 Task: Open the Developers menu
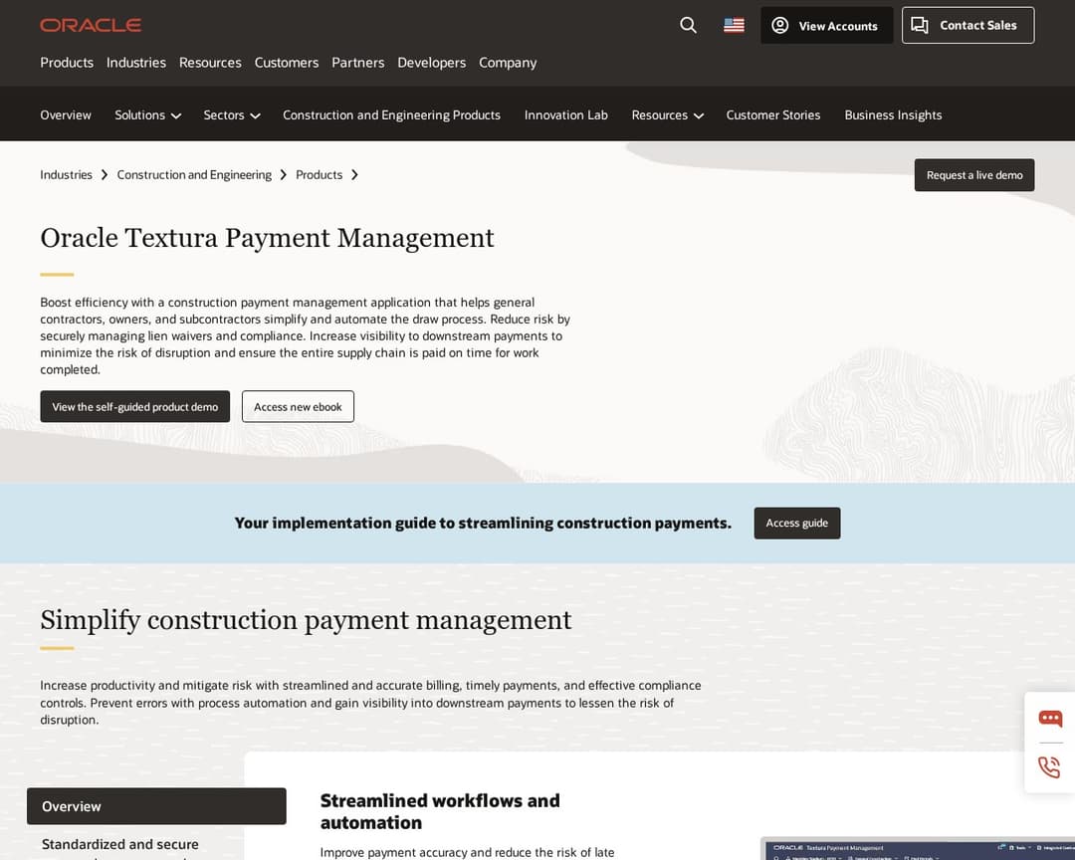(431, 63)
